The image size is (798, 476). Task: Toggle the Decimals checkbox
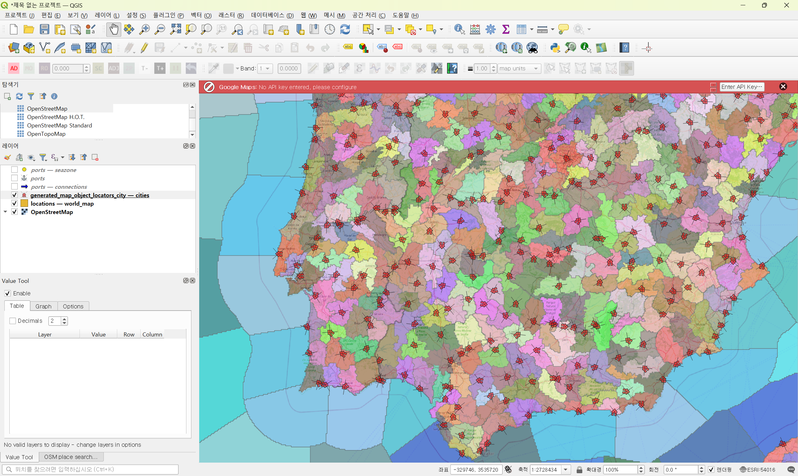(13, 321)
